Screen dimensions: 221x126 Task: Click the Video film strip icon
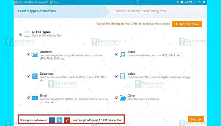(122, 76)
